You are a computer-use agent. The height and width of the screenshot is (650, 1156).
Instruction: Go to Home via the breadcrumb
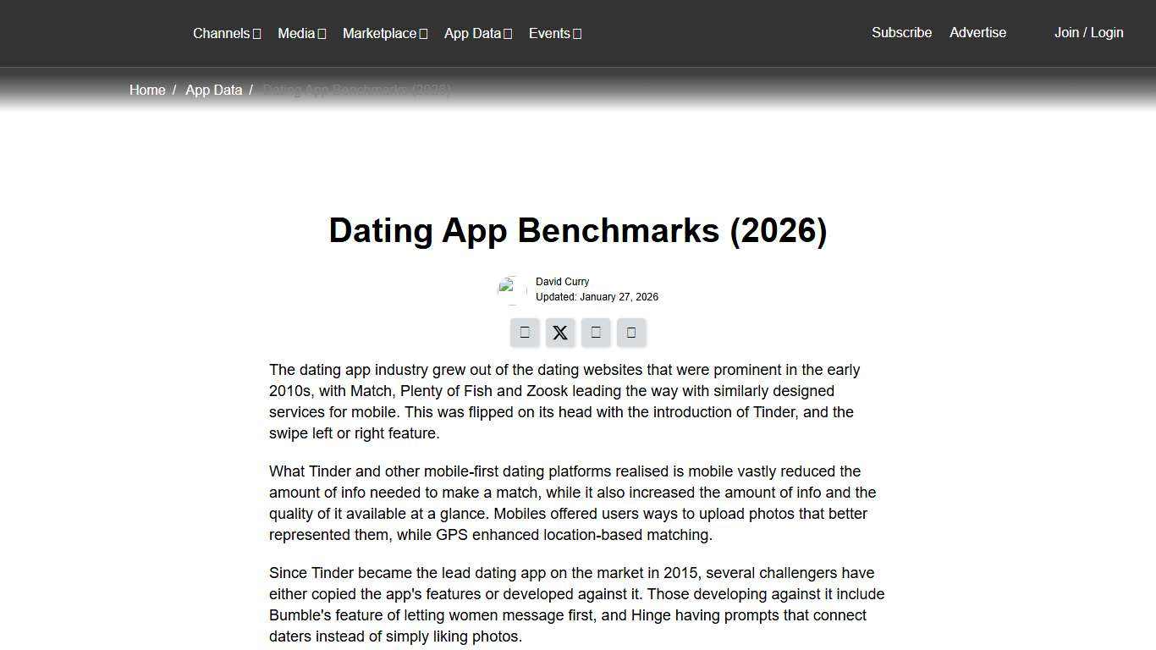click(x=147, y=90)
